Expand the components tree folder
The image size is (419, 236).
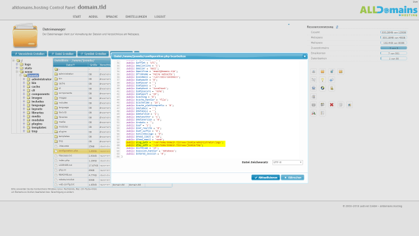tap(24, 94)
